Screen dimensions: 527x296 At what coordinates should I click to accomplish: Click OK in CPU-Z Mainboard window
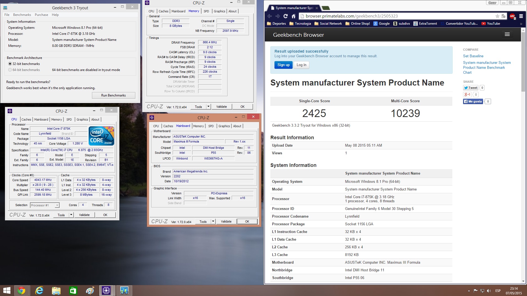tap(247, 221)
